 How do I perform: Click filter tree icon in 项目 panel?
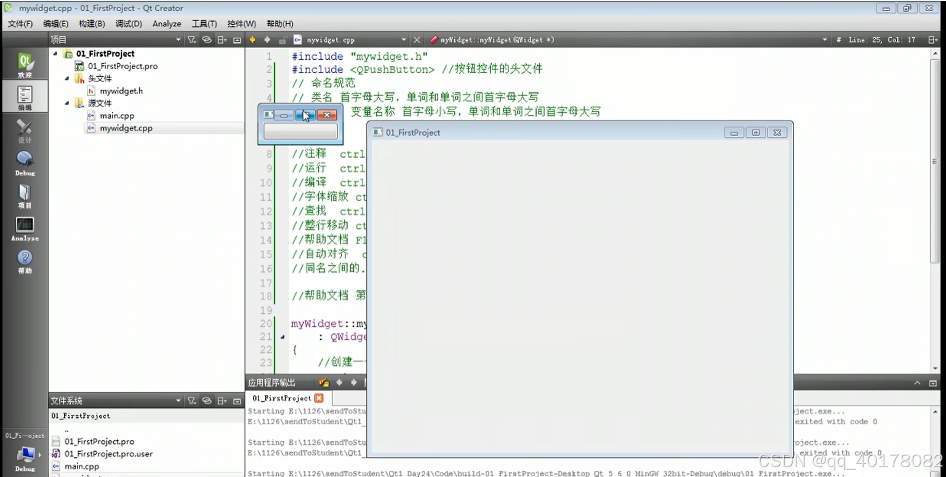click(x=192, y=39)
